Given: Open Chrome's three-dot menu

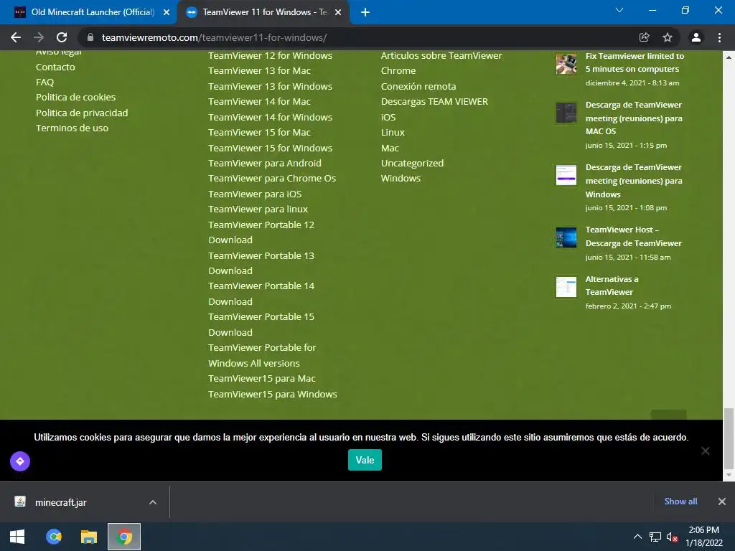Looking at the screenshot, I should tap(719, 37).
